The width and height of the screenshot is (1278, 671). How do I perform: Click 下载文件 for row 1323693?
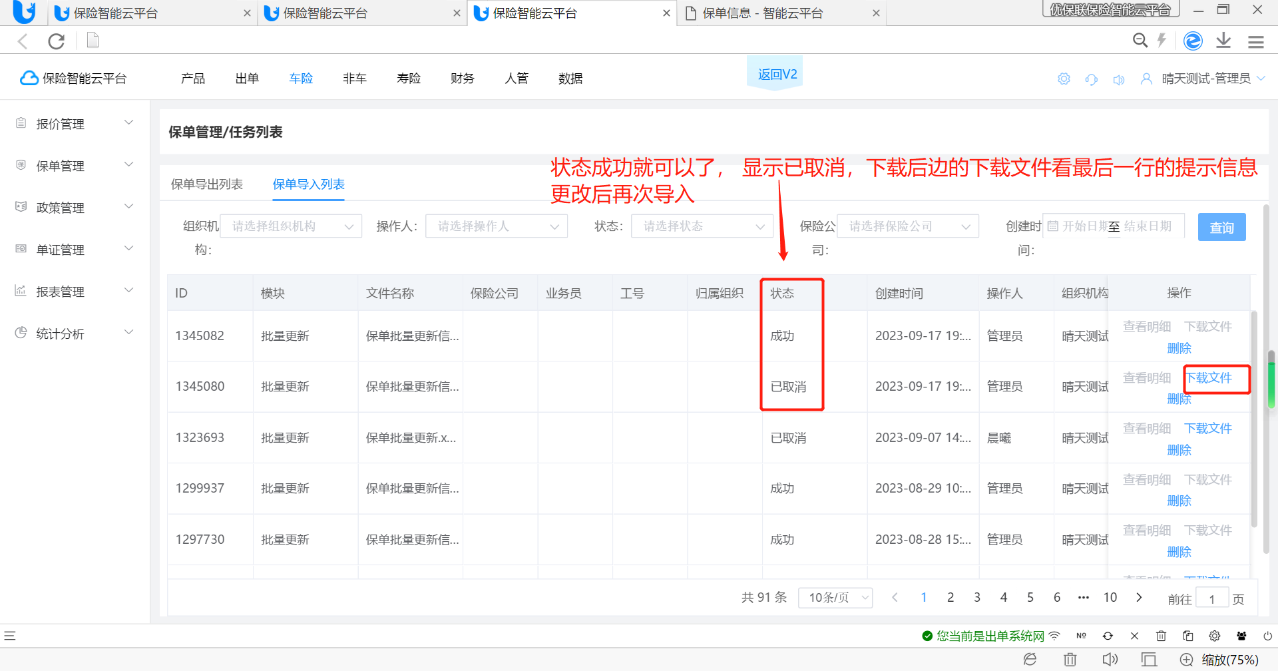tap(1208, 428)
